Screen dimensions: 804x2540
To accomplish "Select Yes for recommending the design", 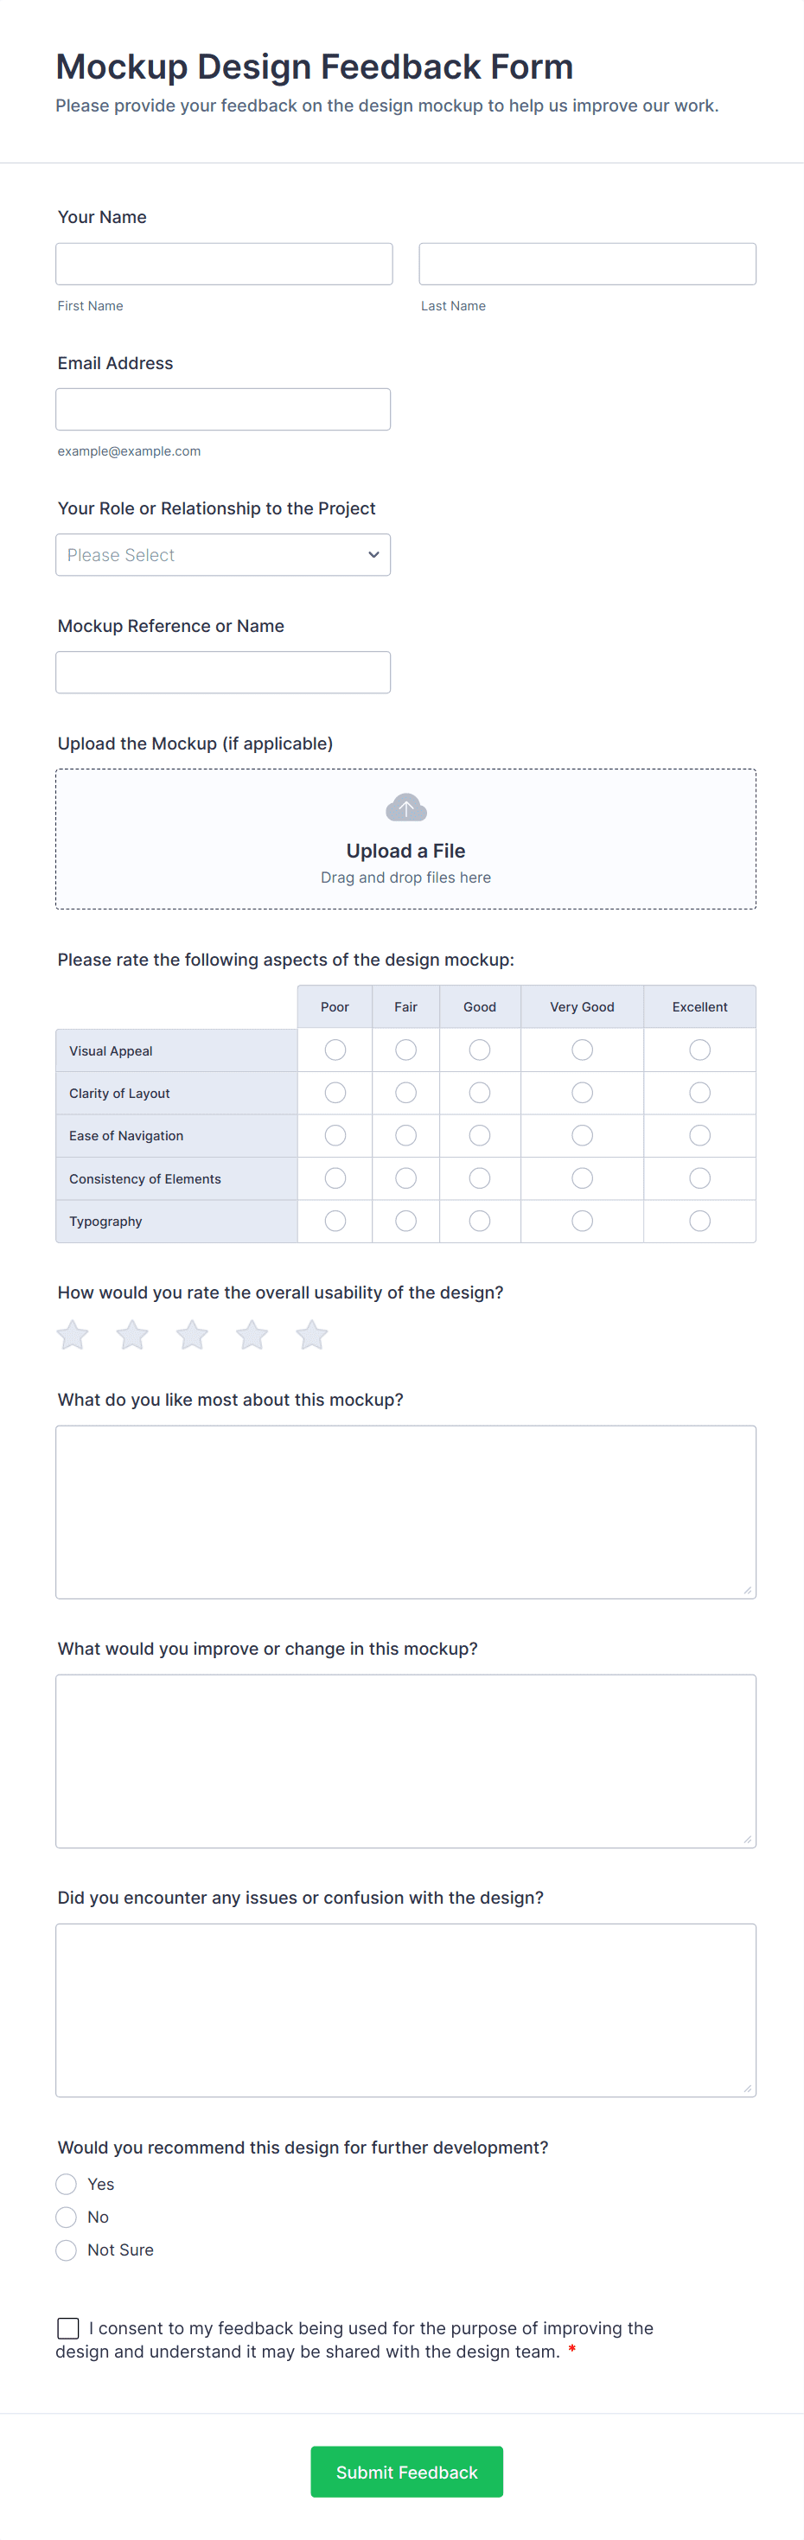I will coord(66,2183).
